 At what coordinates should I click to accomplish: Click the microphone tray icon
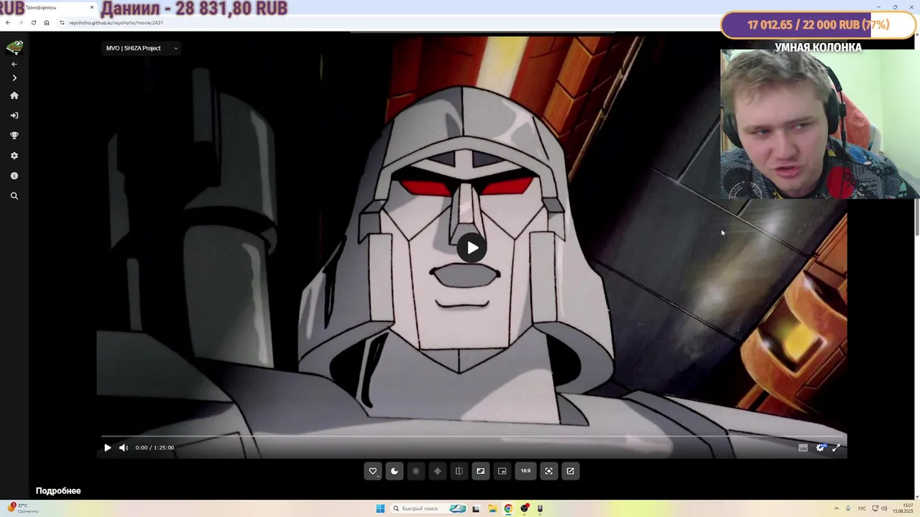tap(848, 508)
